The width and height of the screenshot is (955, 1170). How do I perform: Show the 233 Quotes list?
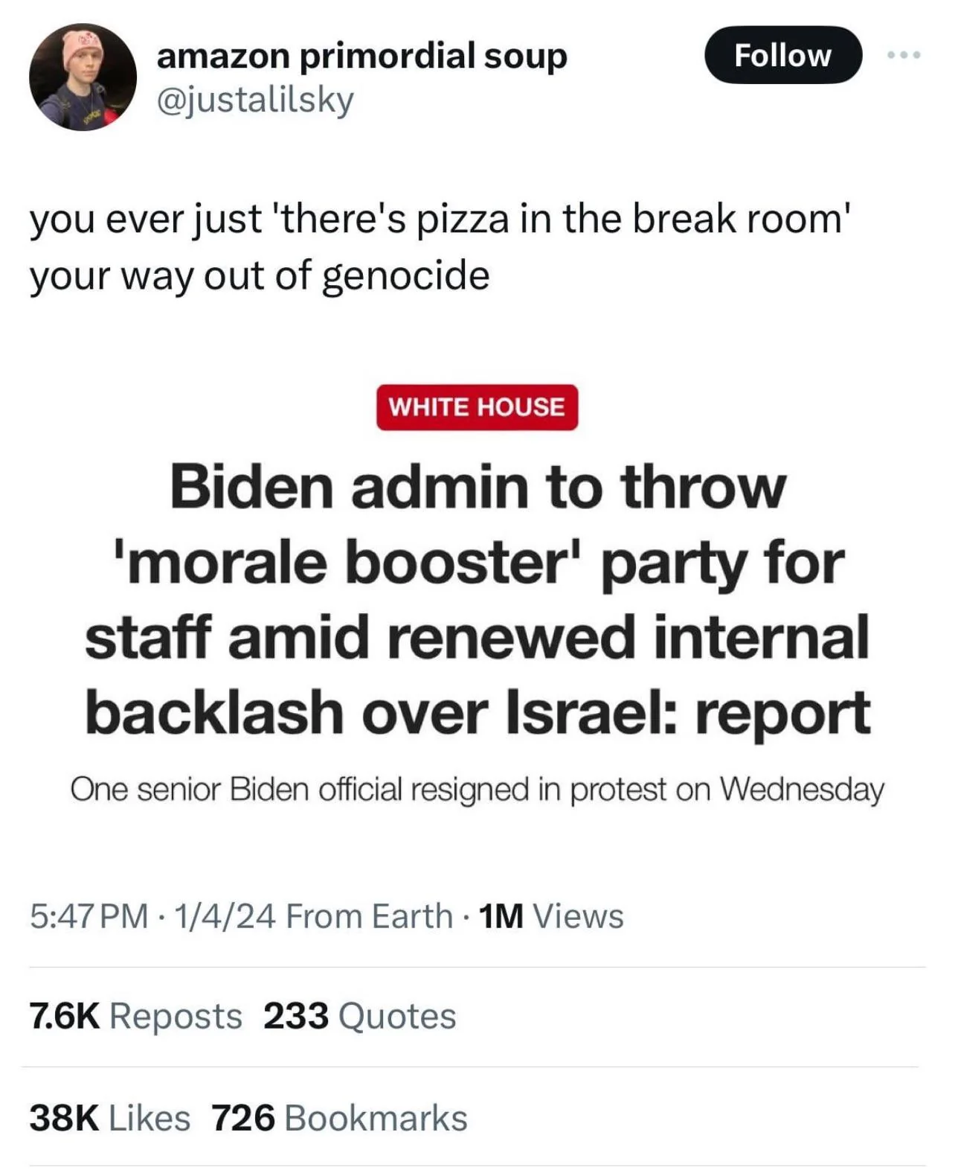coord(359,1016)
